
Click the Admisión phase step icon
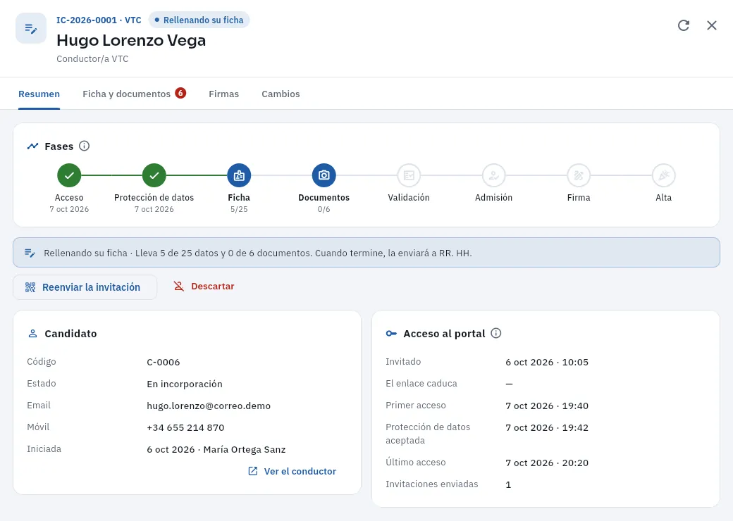(x=493, y=175)
